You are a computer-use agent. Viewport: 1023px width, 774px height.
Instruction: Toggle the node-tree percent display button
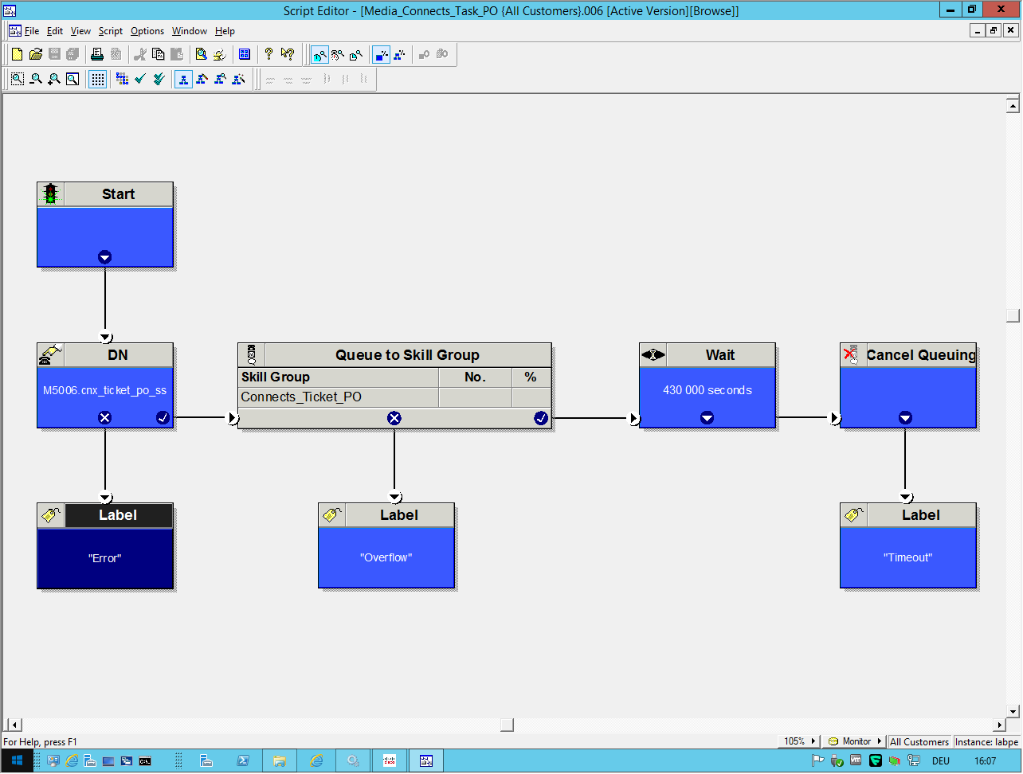point(400,54)
